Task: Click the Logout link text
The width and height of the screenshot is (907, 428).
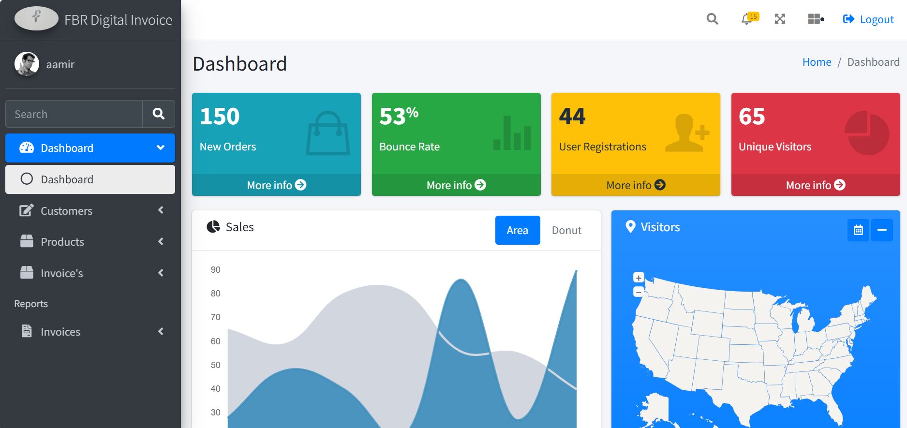Action: (877, 19)
